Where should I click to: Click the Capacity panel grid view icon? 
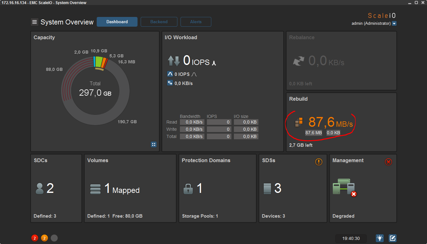coord(154,145)
